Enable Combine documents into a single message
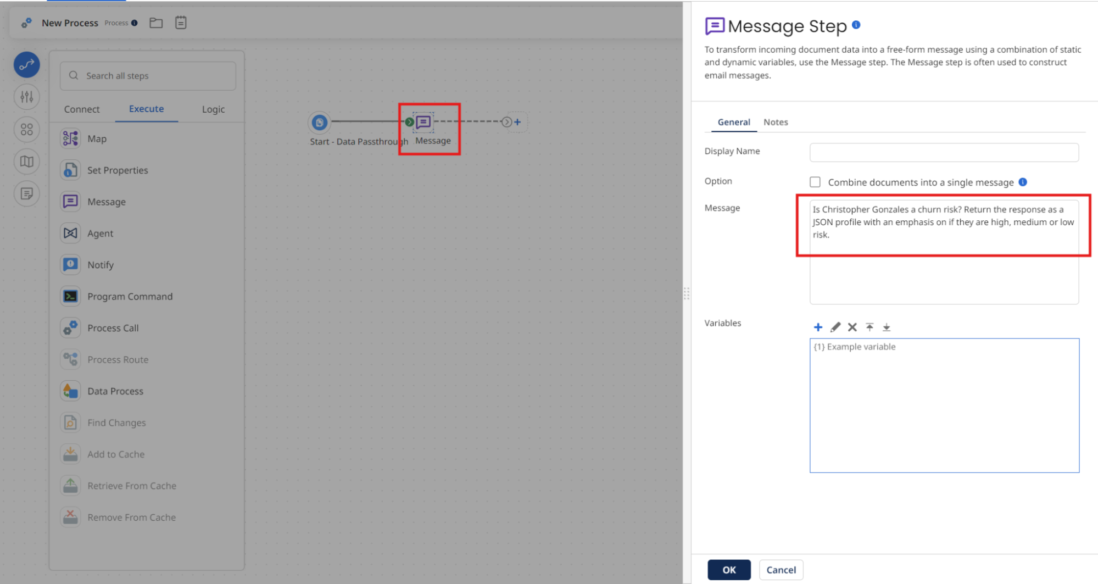Screen dimensions: 1098x584 tap(815, 182)
